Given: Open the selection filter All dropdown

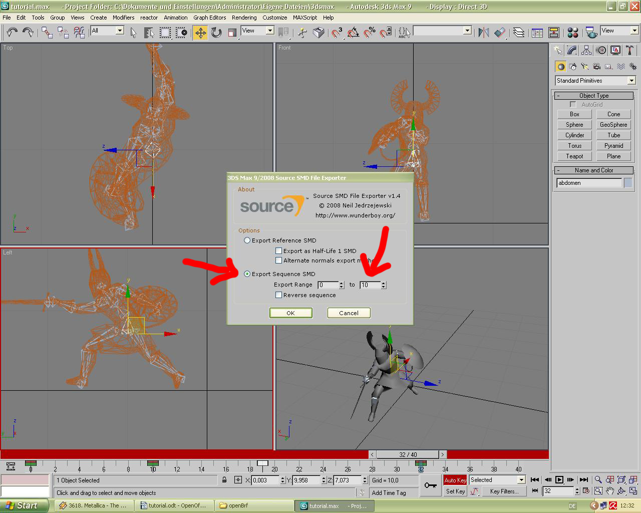Looking at the screenshot, I should (107, 31).
